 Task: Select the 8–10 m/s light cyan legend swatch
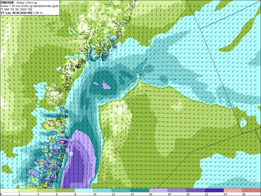click(x=84, y=190)
